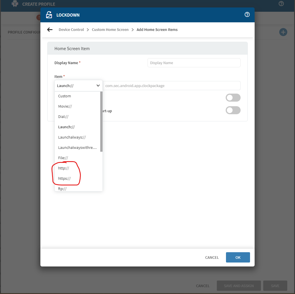Click the Display Name input field
This screenshot has width=295, height=294.
pos(194,63)
